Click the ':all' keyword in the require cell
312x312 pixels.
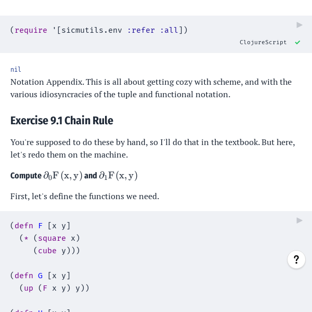169,30
